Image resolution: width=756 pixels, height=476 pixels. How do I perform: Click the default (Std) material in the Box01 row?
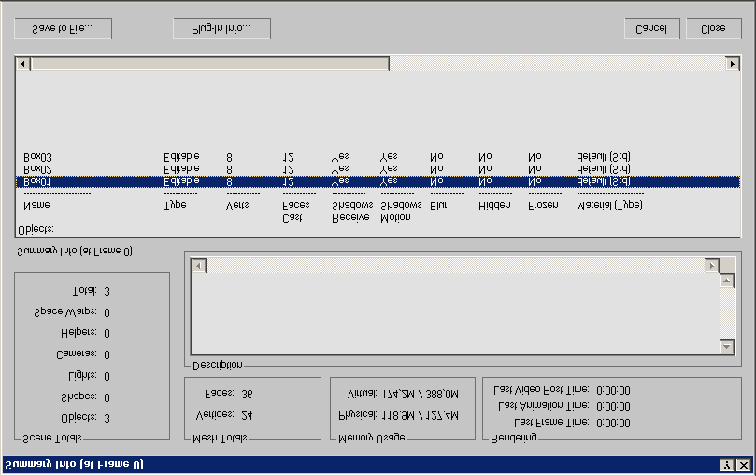click(x=604, y=181)
